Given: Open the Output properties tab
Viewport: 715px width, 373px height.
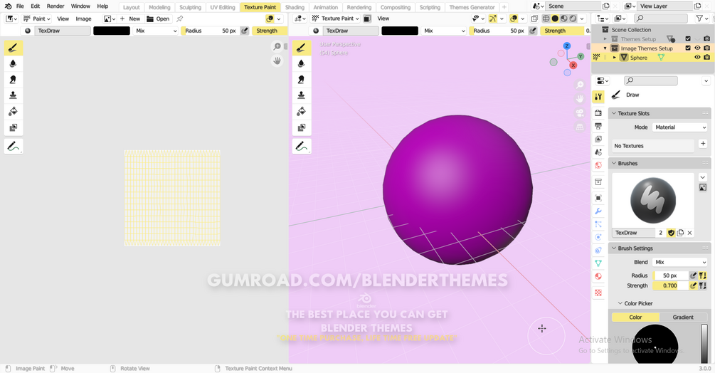Looking at the screenshot, I should pos(598,126).
